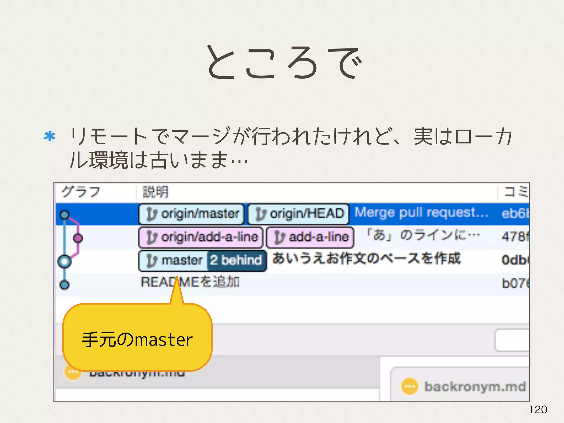Click the origin/HEAD branch label
The image size is (564, 423).
[x=299, y=214]
